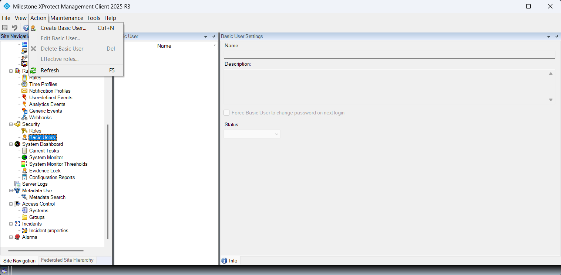Image resolution: width=561 pixels, height=275 pixels.
Task: Click the System Monitor green icon
Action: [24, 157]
